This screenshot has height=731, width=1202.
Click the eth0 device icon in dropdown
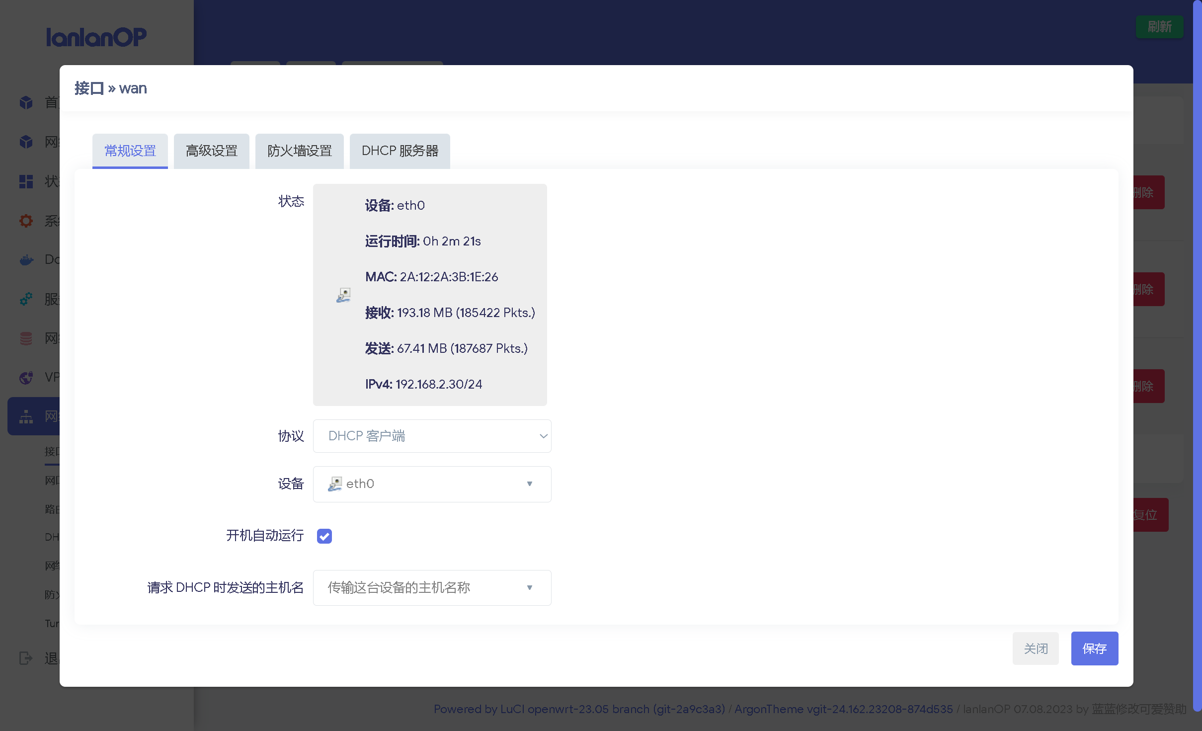[x=335, y=484]
